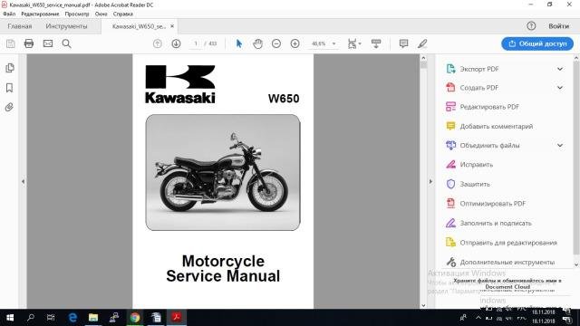Viewport: 580px width, 326px height.
Task: Click the Общий доступ button
Action: [537, 43]
